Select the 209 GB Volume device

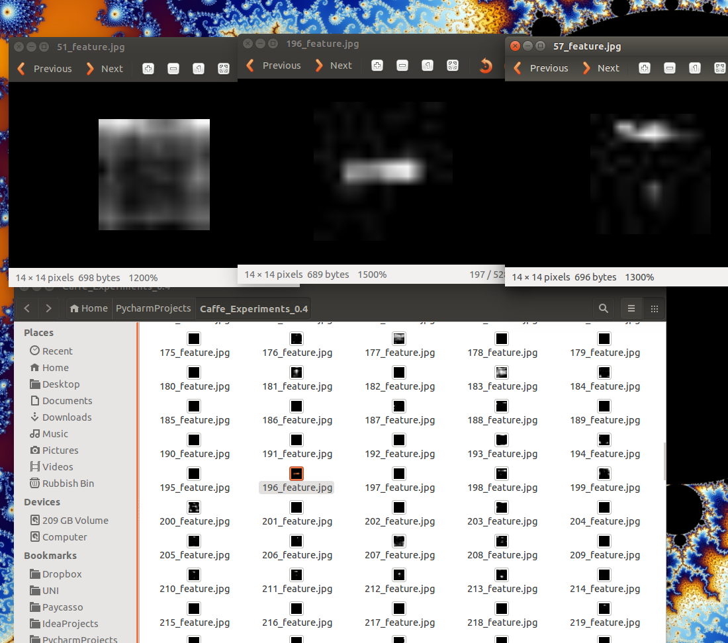pyautogui.click(x=69, y=521)
